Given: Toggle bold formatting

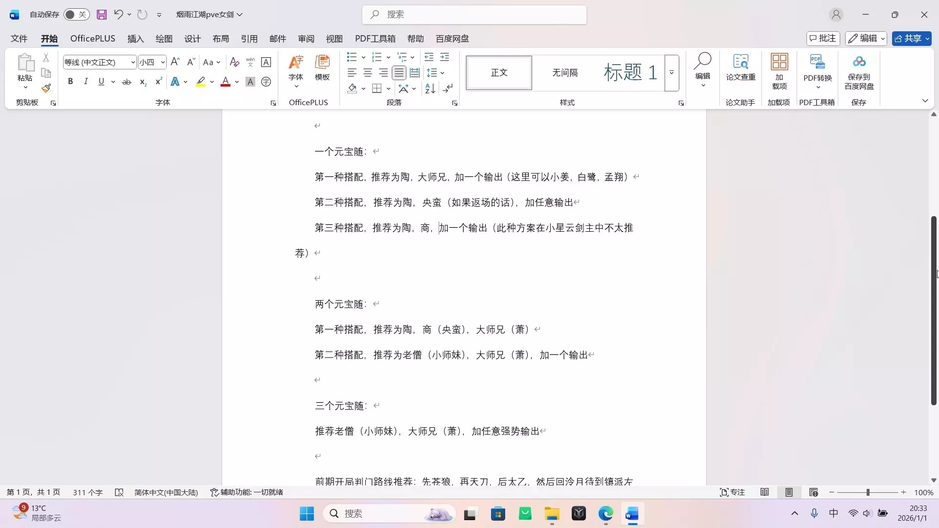Looking at the screenshot, I should point(70,82).
